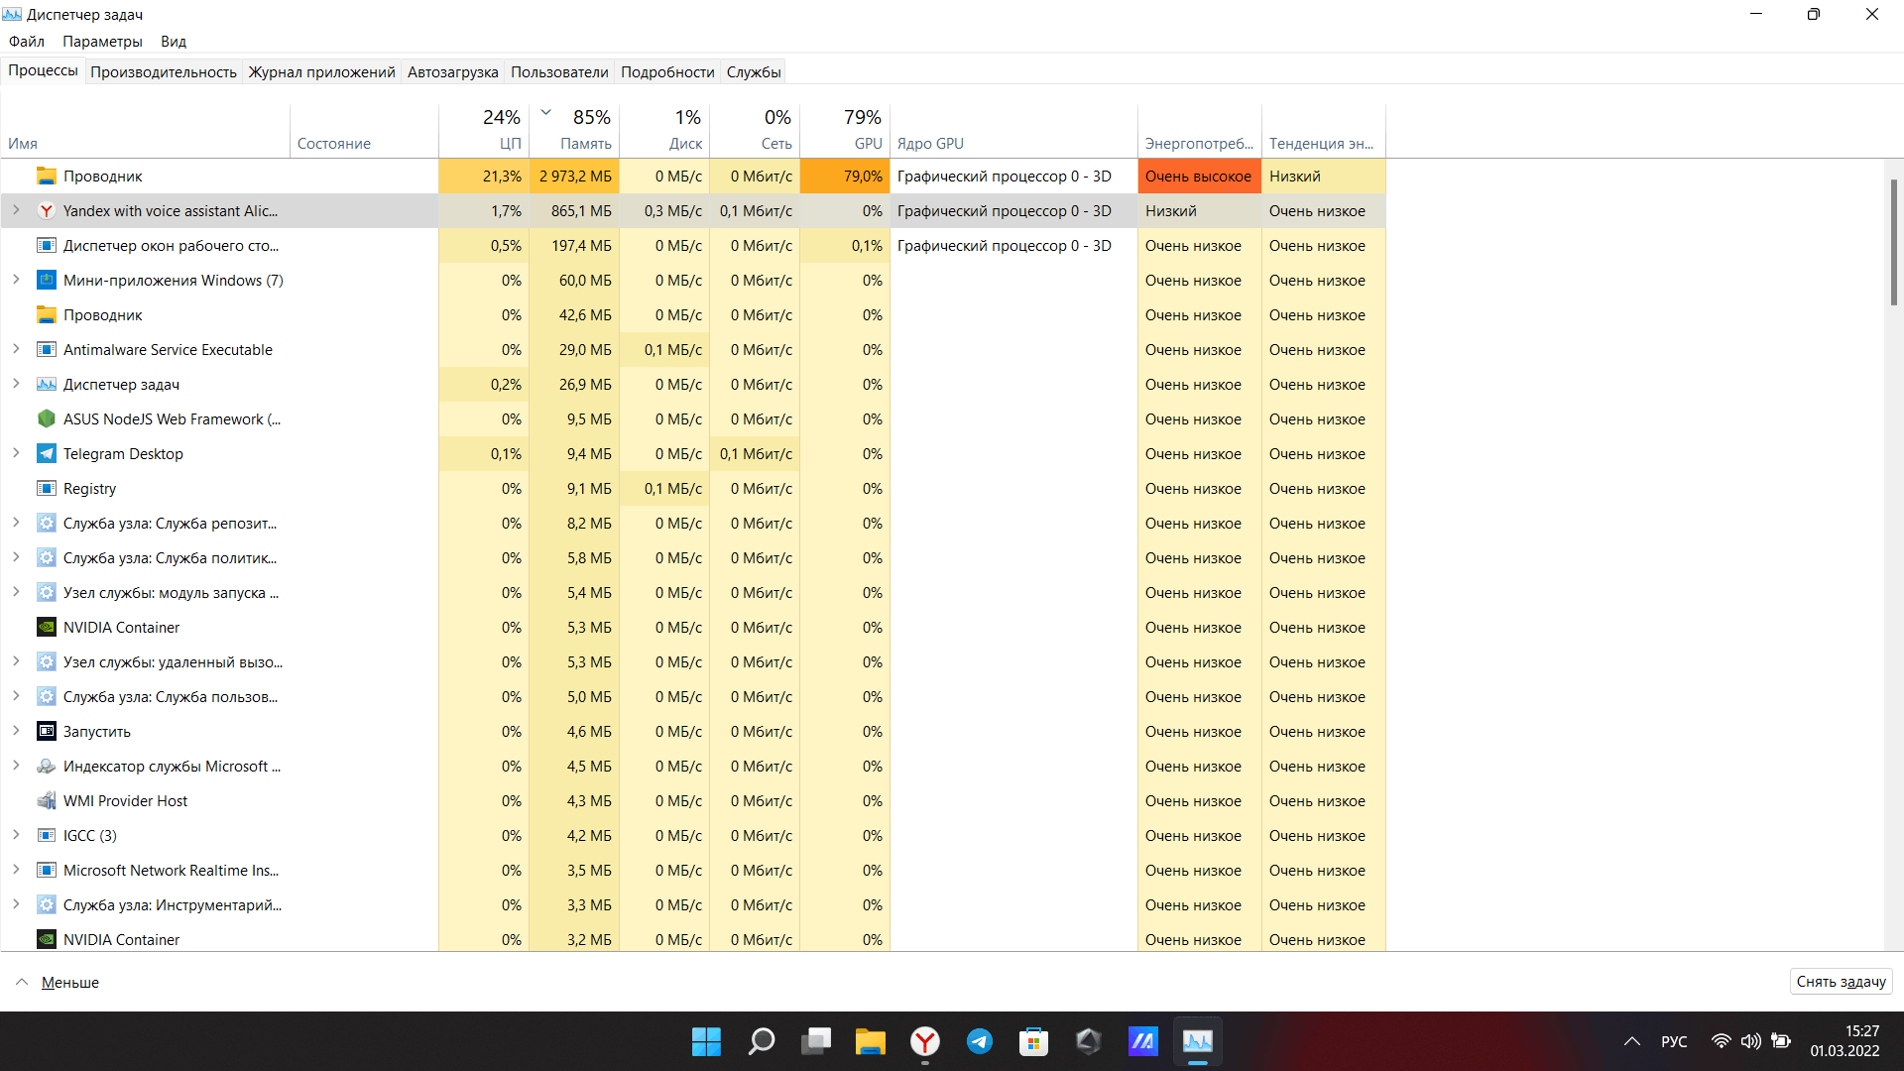Open Microsoft Store from the taskbar

[1033, 1041]
